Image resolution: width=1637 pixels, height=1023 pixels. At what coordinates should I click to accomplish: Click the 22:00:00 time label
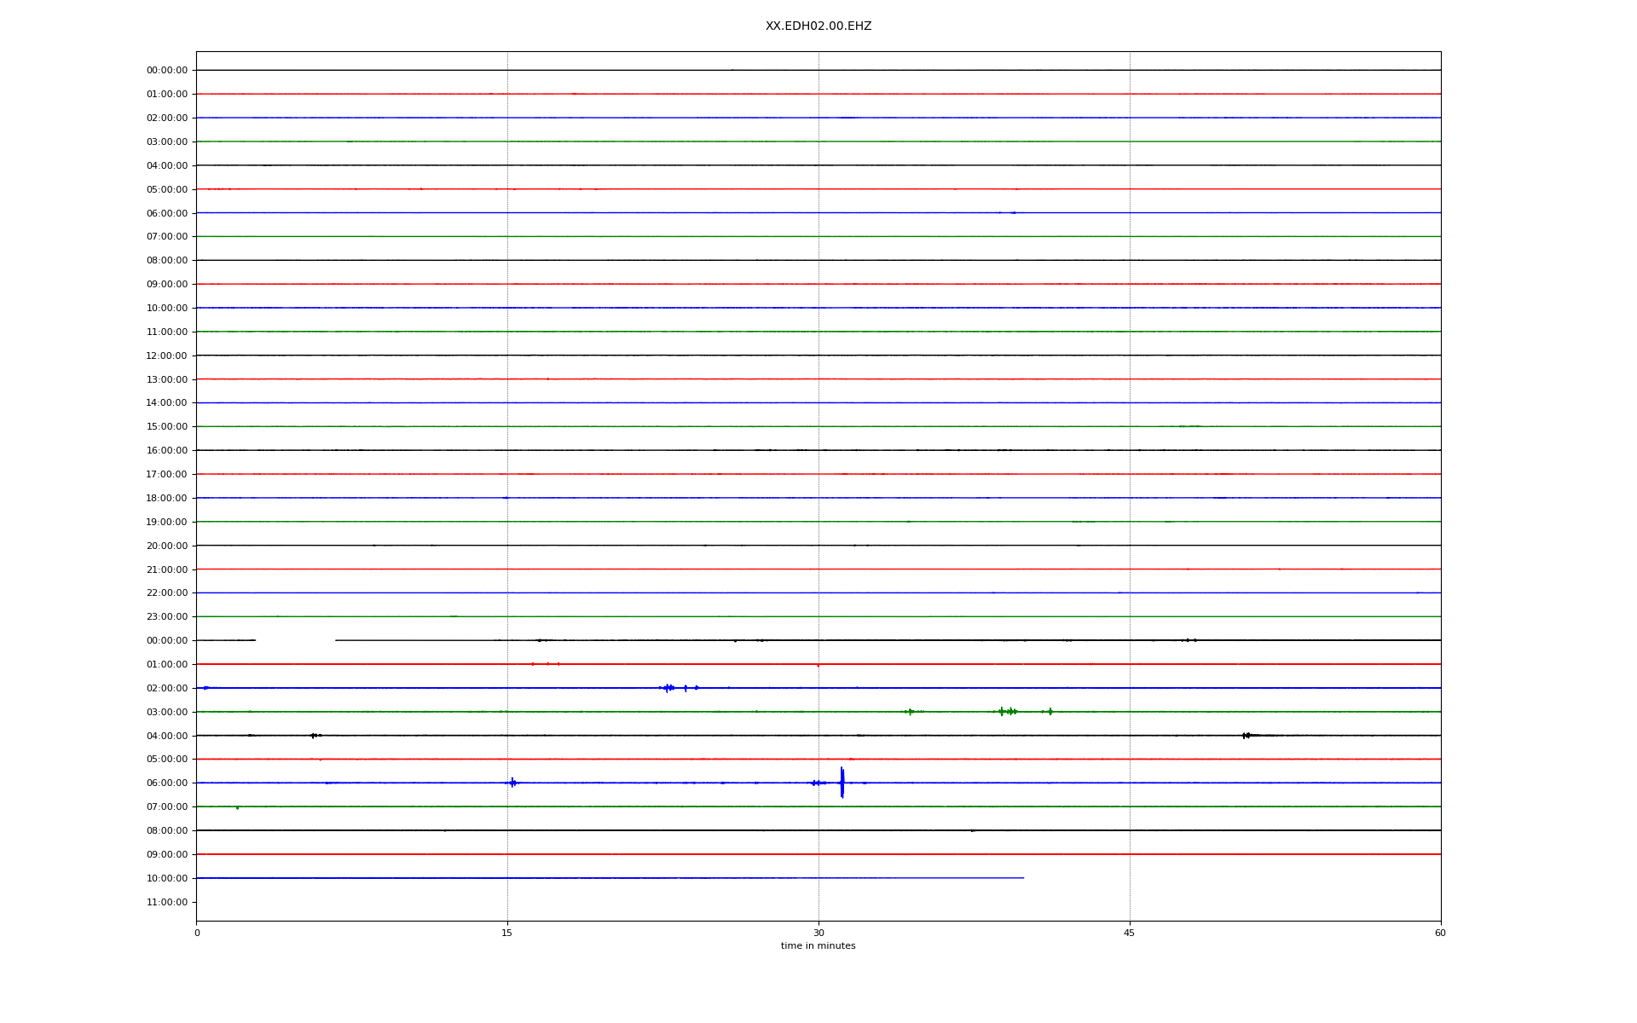tap(166, 592)
